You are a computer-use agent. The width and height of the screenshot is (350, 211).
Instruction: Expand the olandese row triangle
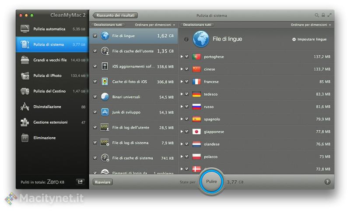pyautogui.click(x=182, y=144)
